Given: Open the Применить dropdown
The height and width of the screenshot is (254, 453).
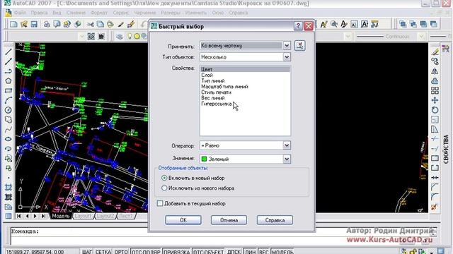Looking at the screenshot, I should (287, 45).
